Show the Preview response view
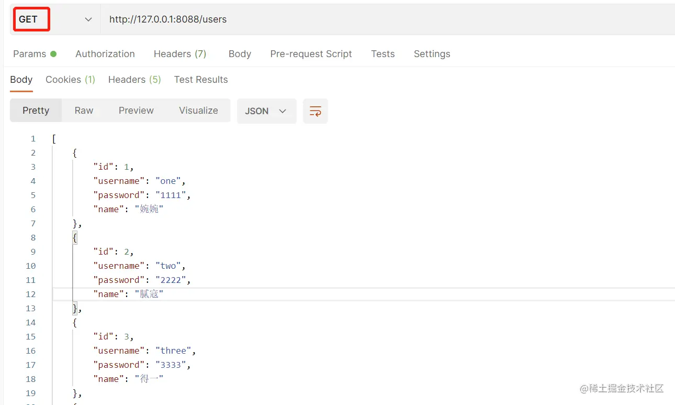This screenshot has height=405, width=675. [136, 111]
